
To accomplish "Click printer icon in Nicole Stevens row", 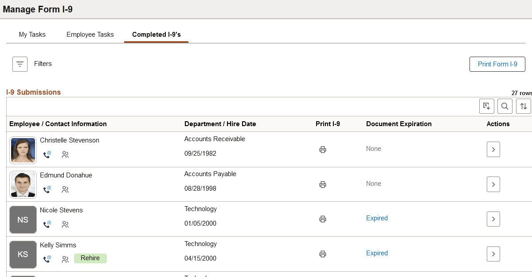I will tap(323, 219).
